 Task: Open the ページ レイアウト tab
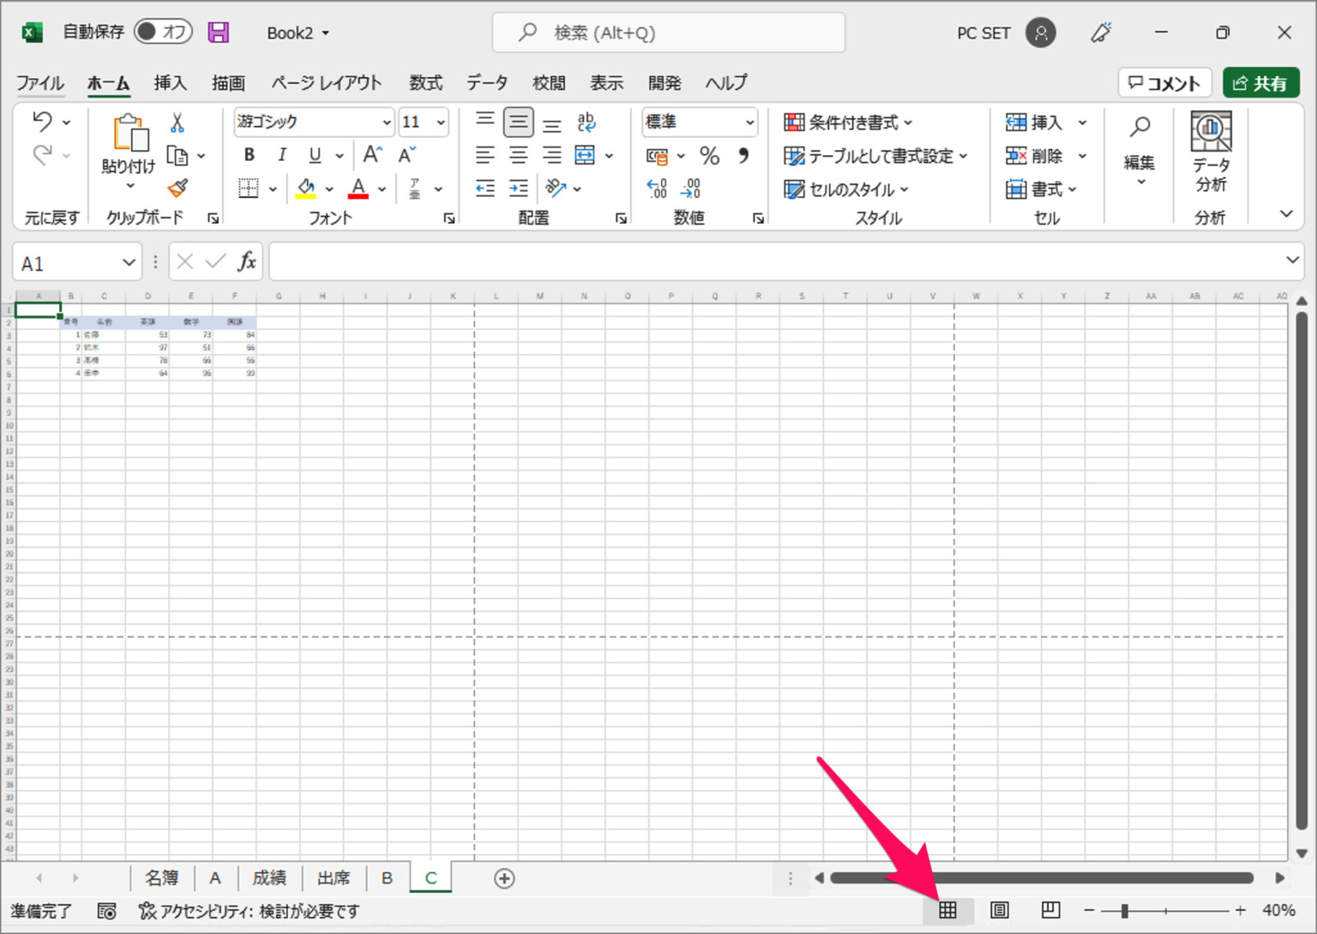[x=326, y=83]
